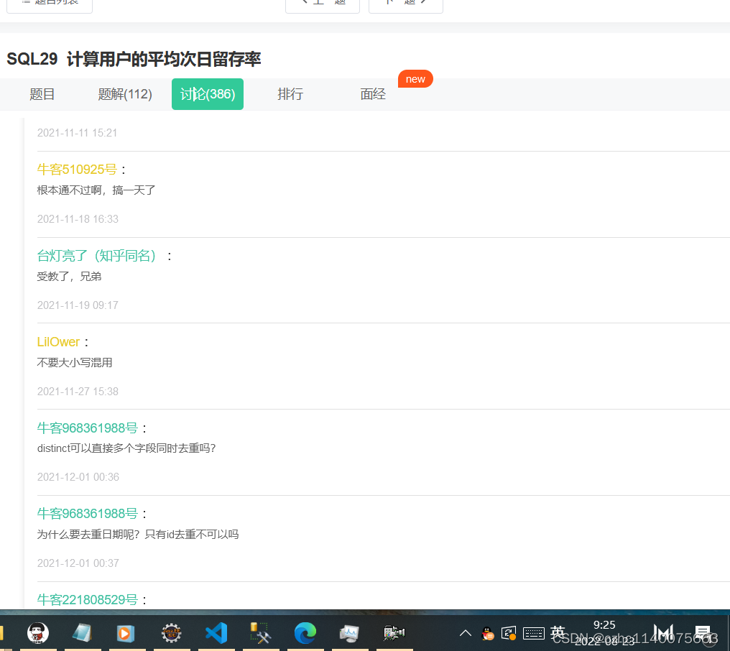Switch the 英 input method indicator
730x651 pixels.
coord(558,632)
